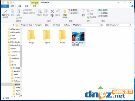Select the Tencent folder in tree

point(13,55)
